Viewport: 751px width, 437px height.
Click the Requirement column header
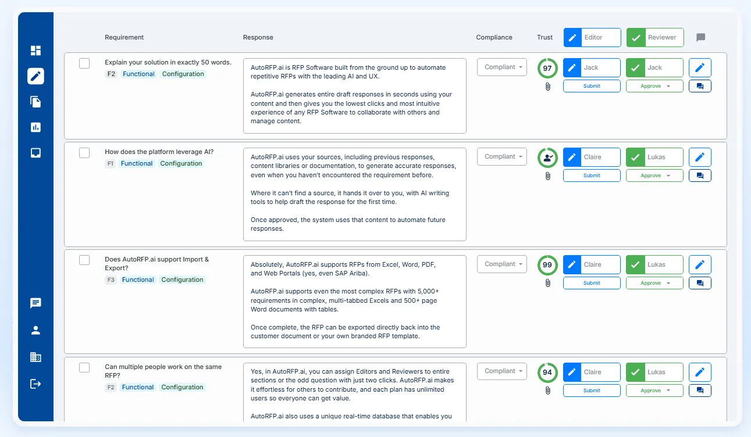pos(124,38)
